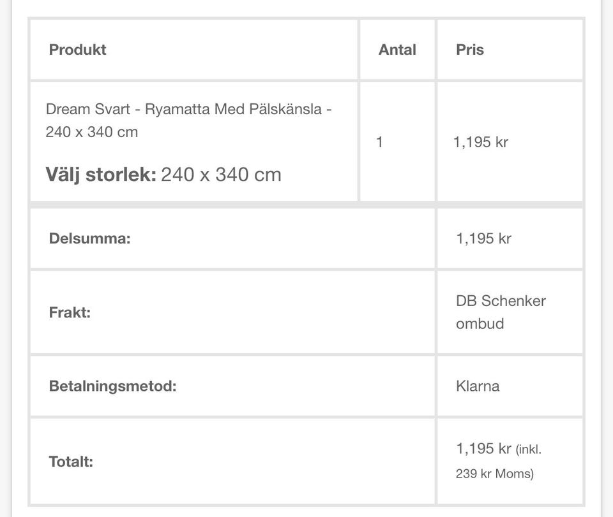
Task: Select the size value beside Välj storlek
Action: pyautogui.click(x=221, y=174)
